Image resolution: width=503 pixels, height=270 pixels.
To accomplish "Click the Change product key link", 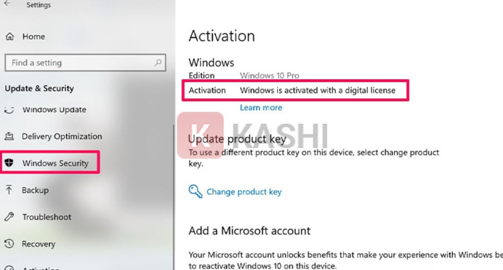I will coord(244,191).
